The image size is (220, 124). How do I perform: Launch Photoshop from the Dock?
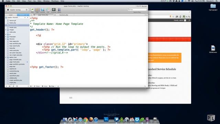(x=106, y=120)
